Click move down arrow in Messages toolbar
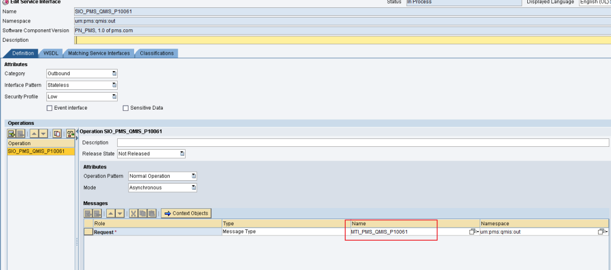This screenshot has width=611, height=270. [x=119, y=213]
